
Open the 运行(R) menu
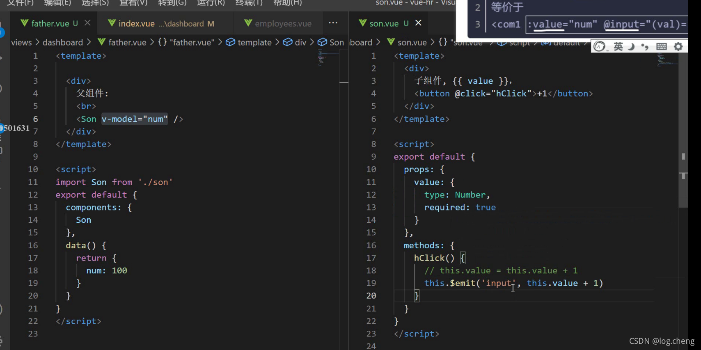pyautogui.click(x=211, y=3)
